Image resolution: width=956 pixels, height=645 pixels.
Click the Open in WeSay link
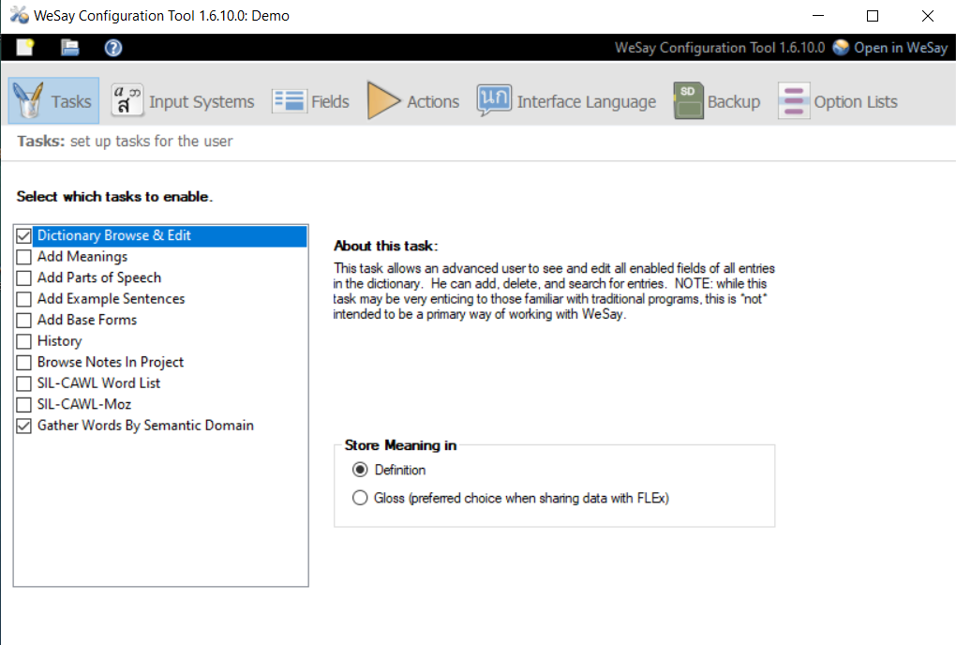click(x=902, y=47)
